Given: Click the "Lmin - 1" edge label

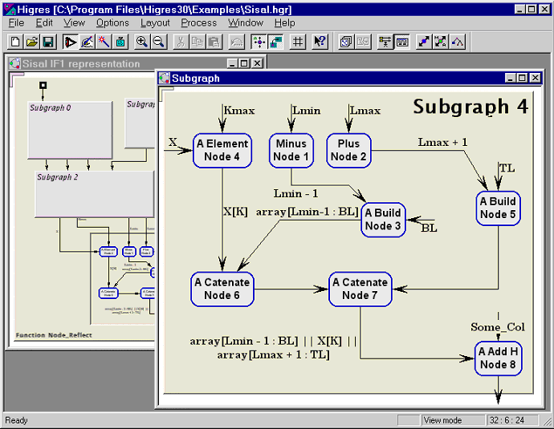Looking at the screenshot, I should tap(295, 193).
